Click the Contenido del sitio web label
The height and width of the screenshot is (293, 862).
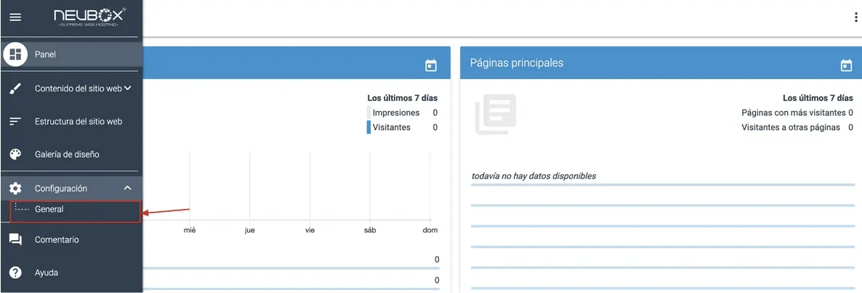coord(78,88)
